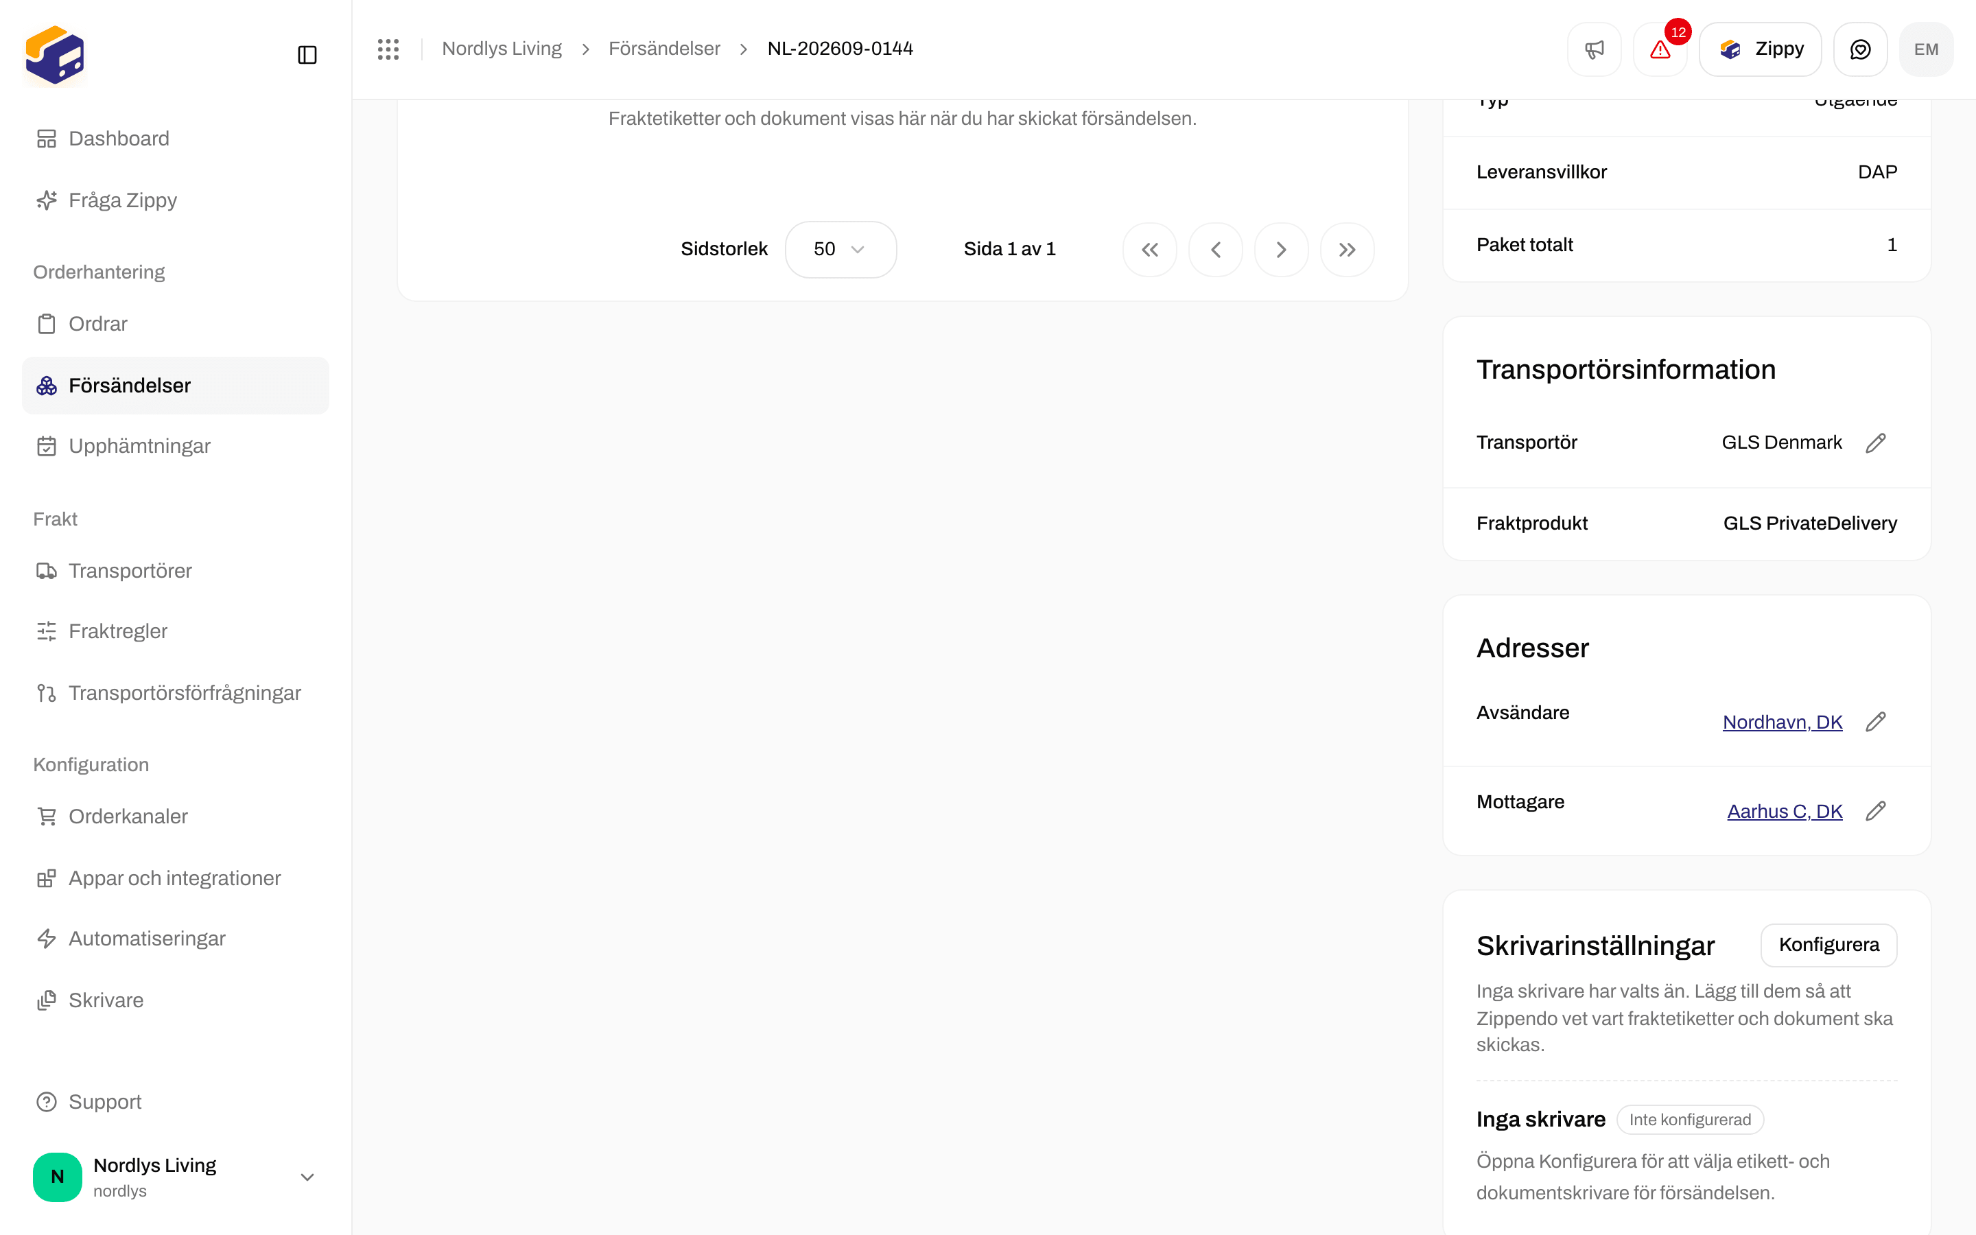The height and width of the screenshot is (1235, 1976).
Task: Edit the Mottagare address pencil
Action: 1876,811
